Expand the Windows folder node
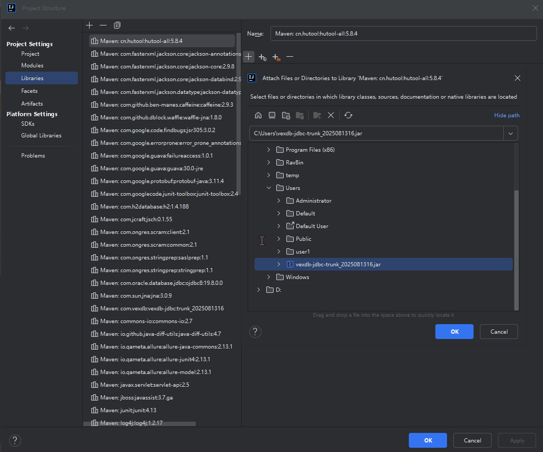Viewport: 543px width, 452px height. 269,277
